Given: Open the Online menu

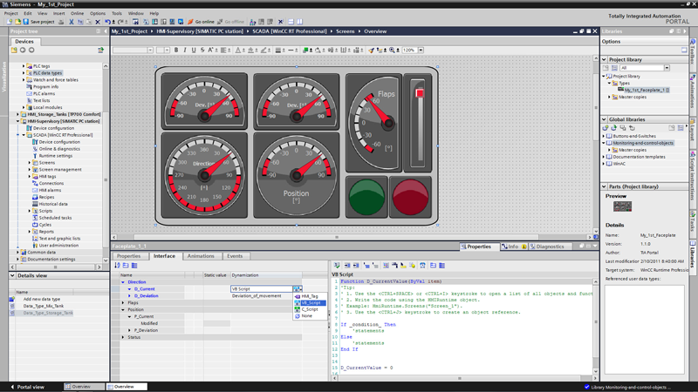Looking at the screenshot, I should click(x=77, y=13).
